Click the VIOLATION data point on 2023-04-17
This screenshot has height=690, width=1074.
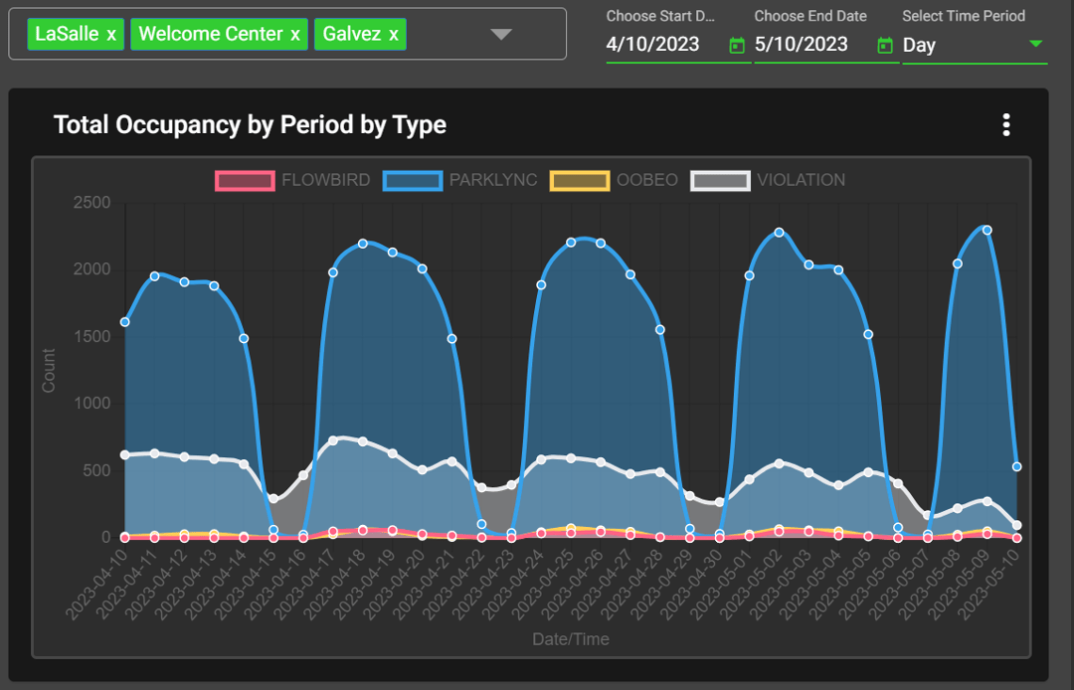pos(333,440)
